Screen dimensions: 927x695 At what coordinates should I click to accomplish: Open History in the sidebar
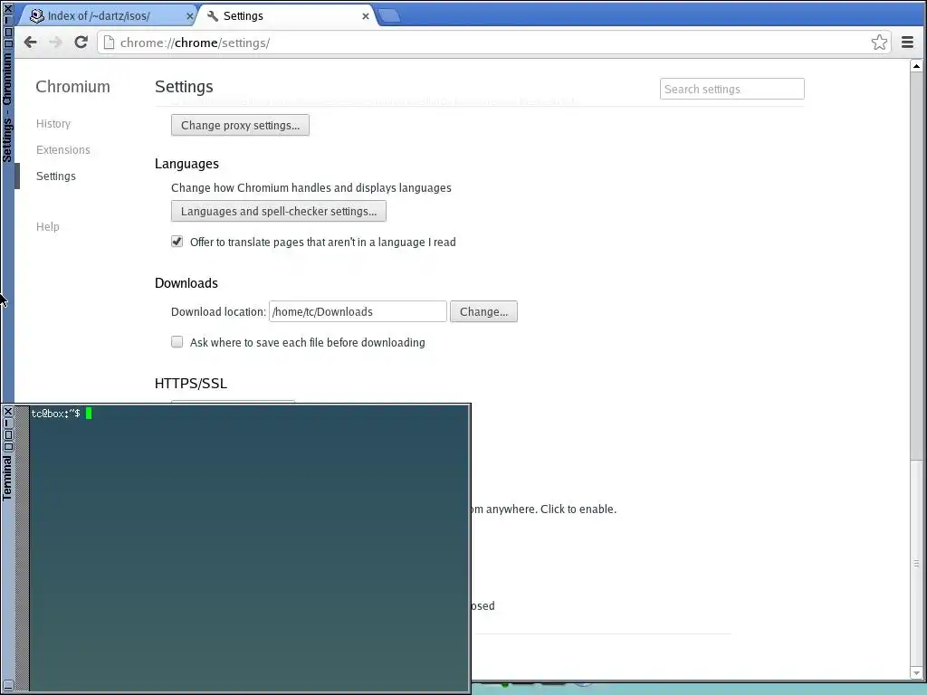(53, 123)
